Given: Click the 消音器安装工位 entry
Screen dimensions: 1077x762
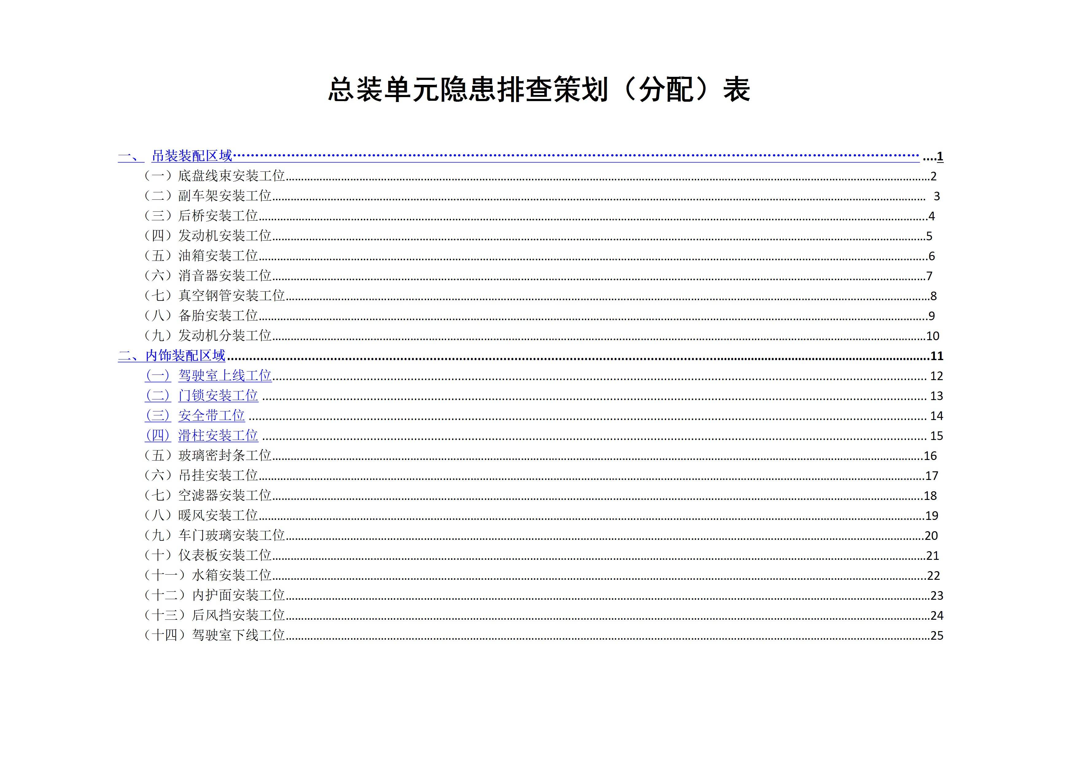Looking at the screenshot, I should tap(225, 276).
